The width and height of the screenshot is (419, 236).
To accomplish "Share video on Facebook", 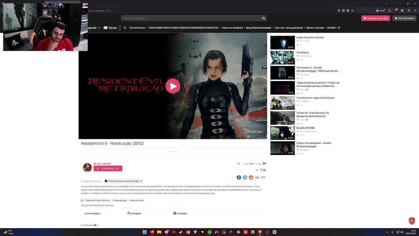I will click(x=239, y=177).
